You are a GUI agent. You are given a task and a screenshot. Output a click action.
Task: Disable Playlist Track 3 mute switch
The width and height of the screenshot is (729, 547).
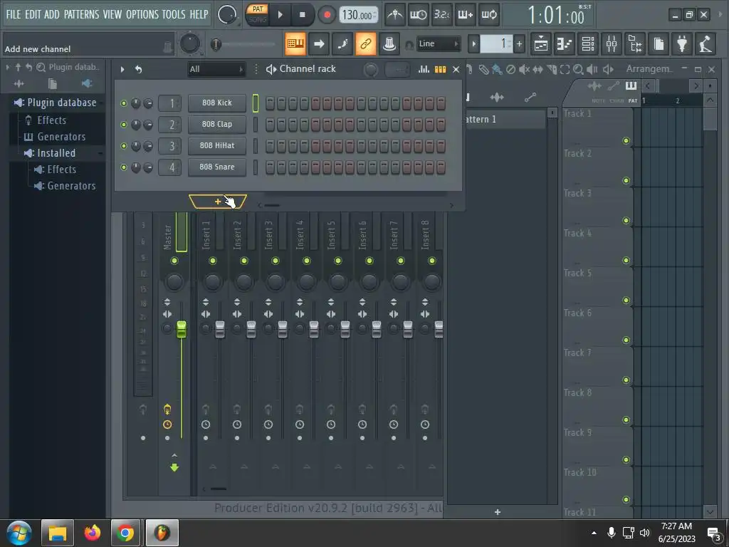coord(626,221)
